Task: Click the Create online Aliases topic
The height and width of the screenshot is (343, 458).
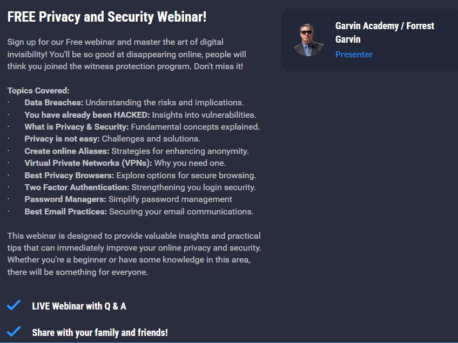Action: click(x=136, y=151)
